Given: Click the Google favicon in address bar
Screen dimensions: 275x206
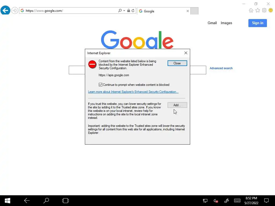Looking at the screenshot, I should coord(22,10).
